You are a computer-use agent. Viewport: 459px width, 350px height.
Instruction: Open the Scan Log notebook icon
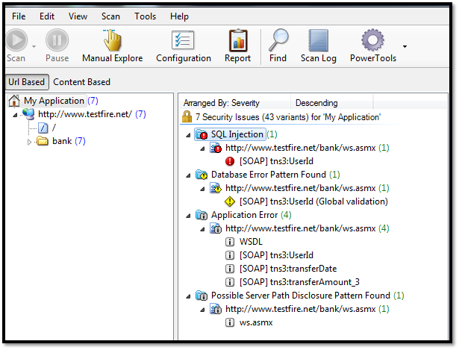(319, 40)
